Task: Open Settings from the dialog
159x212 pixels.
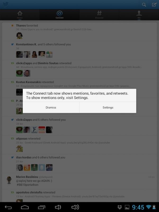Action: click(108, 108)
